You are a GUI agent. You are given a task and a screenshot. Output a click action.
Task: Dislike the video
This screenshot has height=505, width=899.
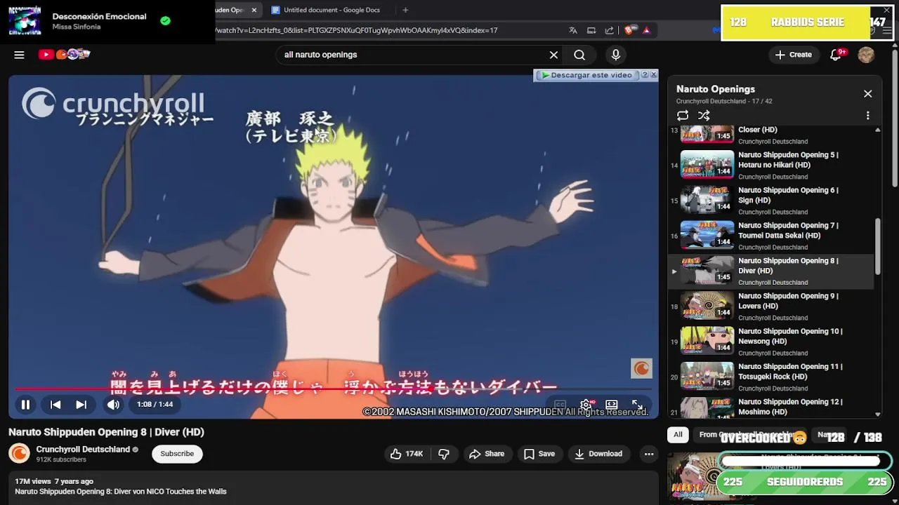click(443, 454)
